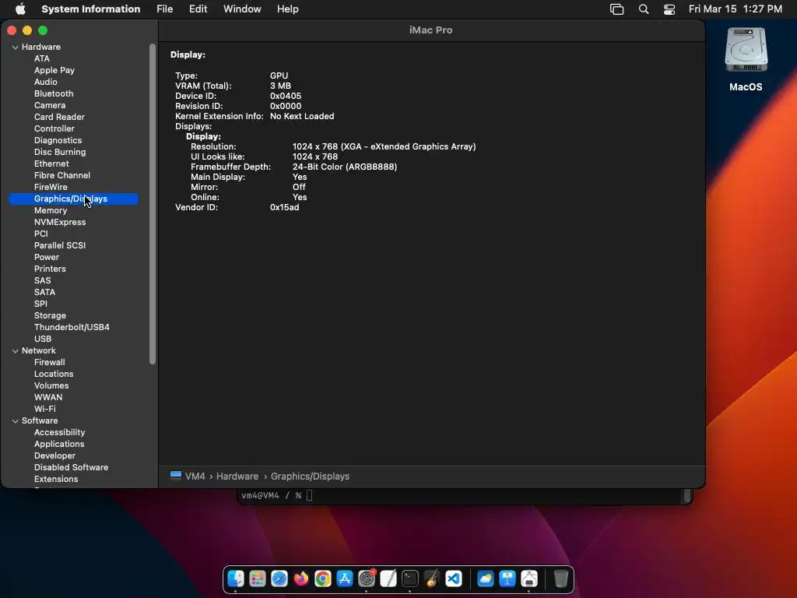
Task: Select Audio in the sidebar
Action: click(46, 82)
